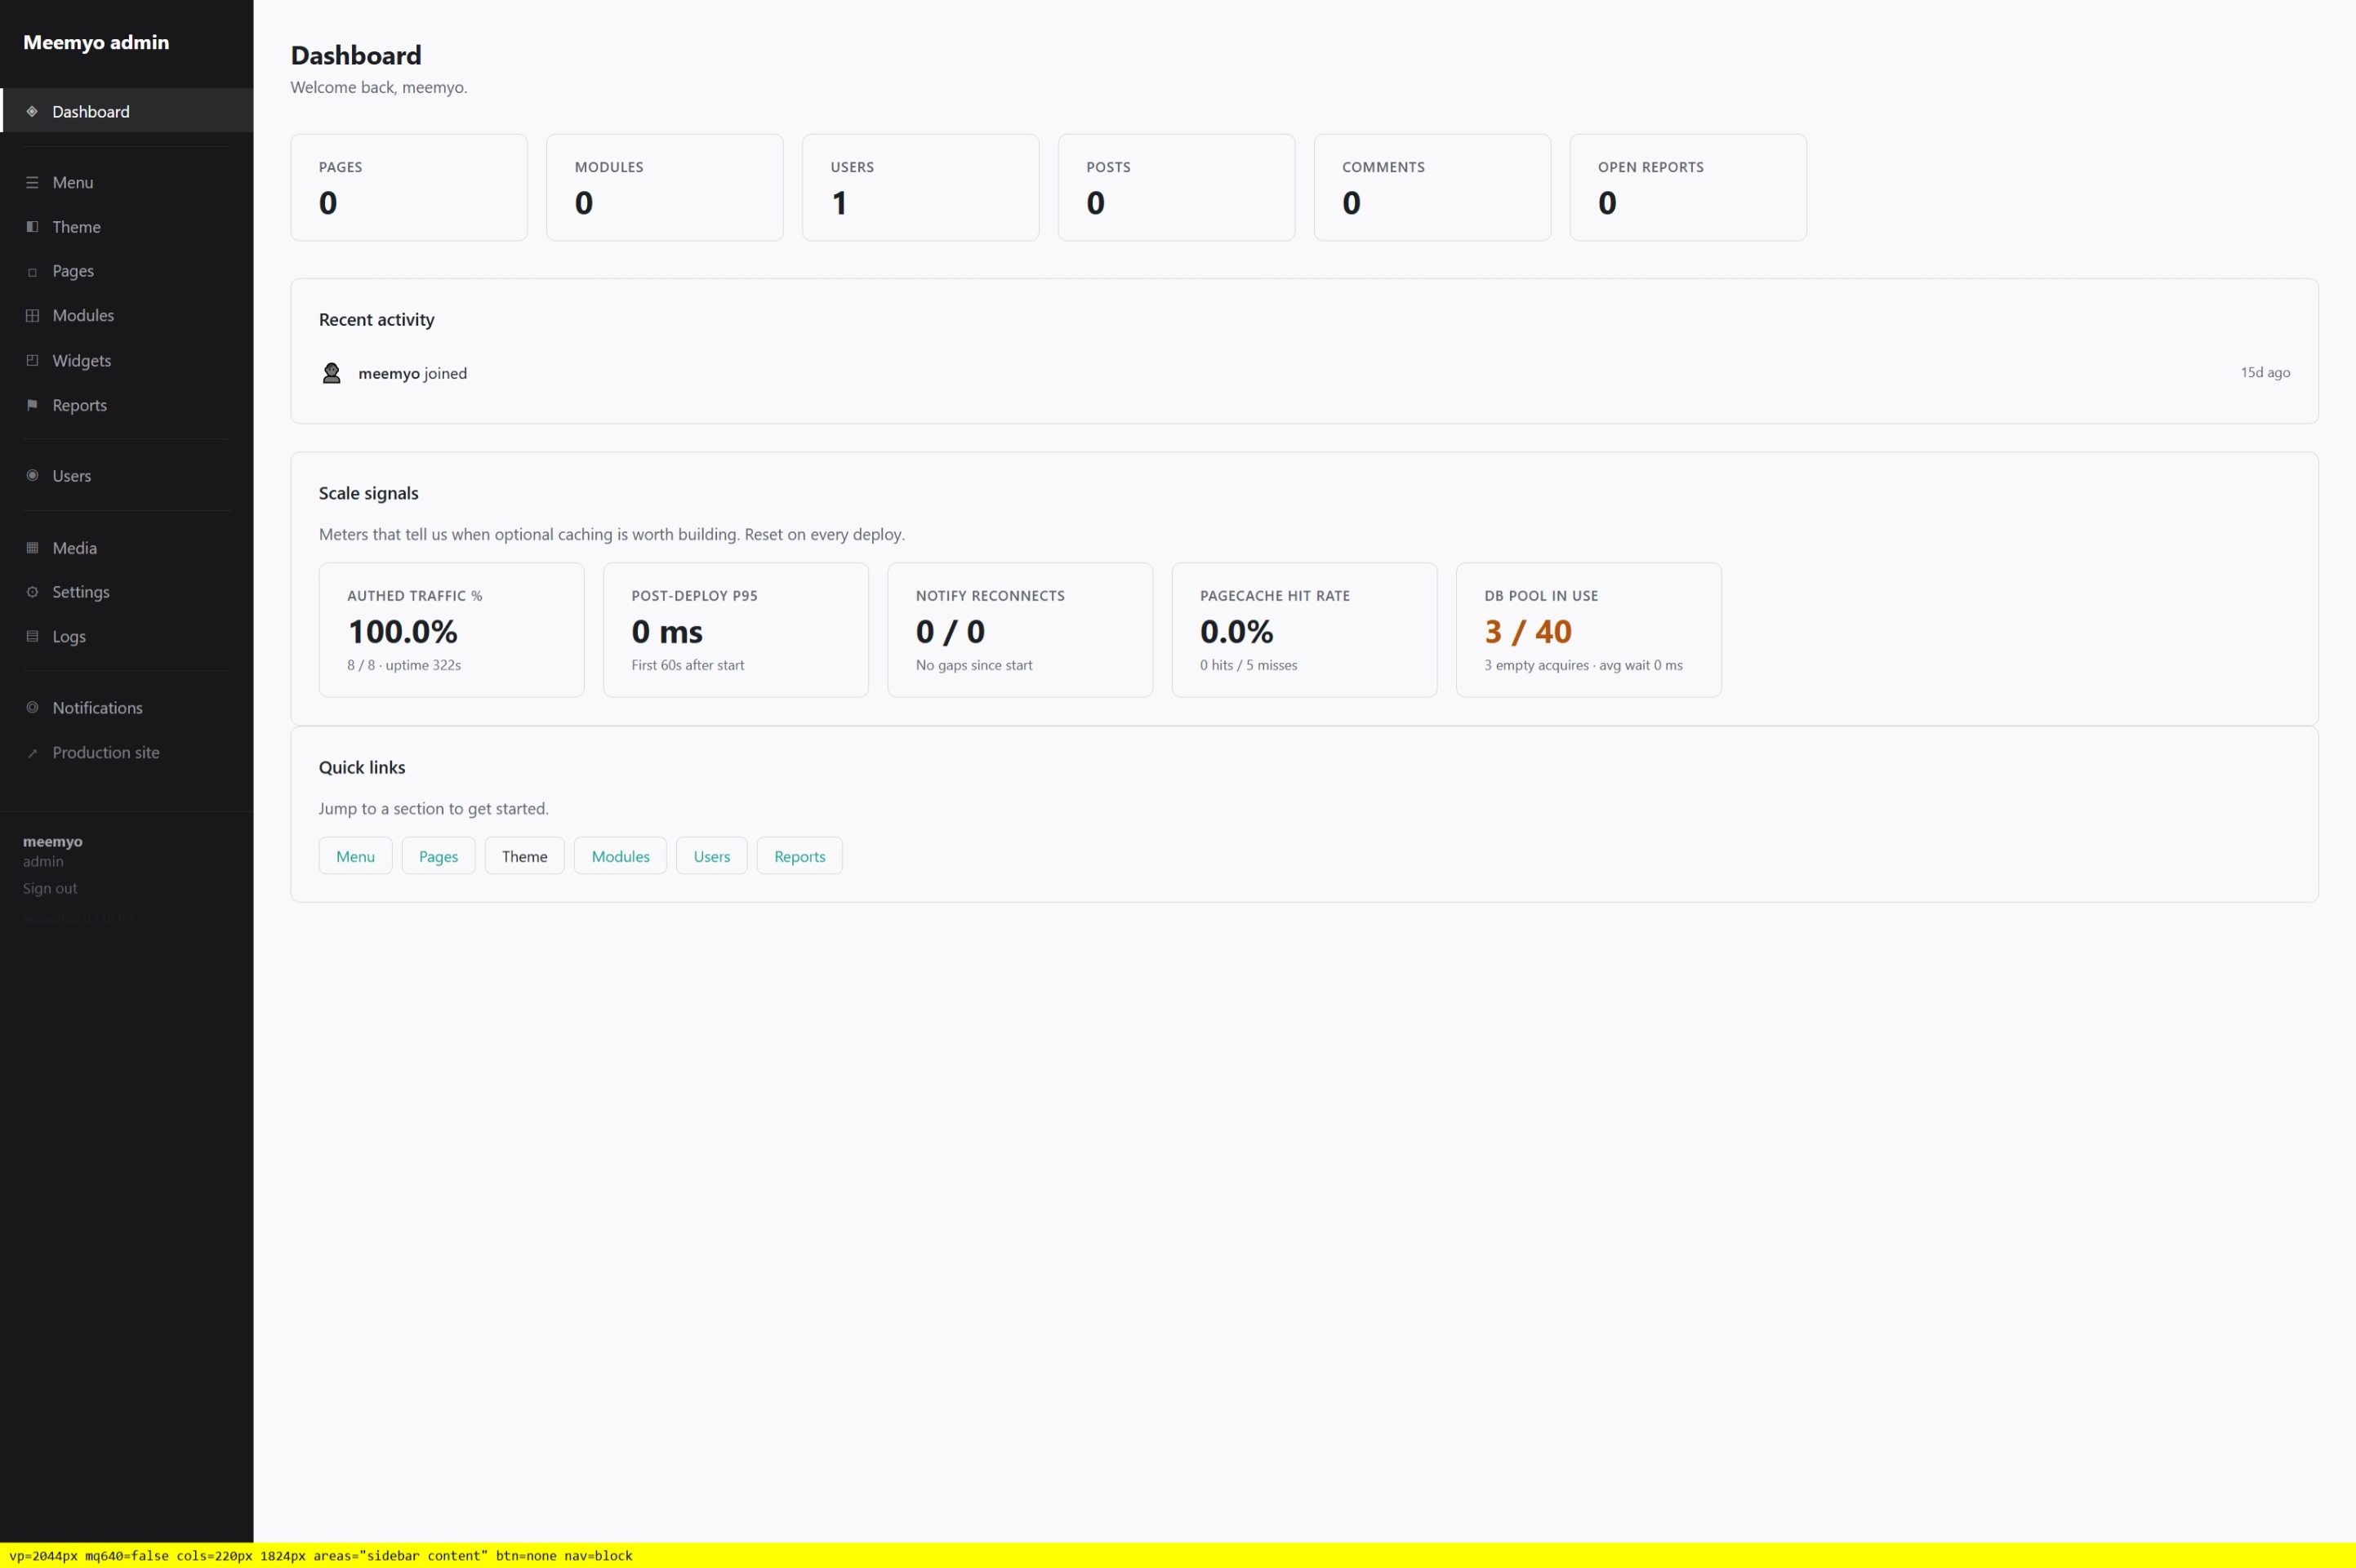Screen dimensions: 2356x1568
Task: Click the Production site arrow icon
Action: click(32, 753)
